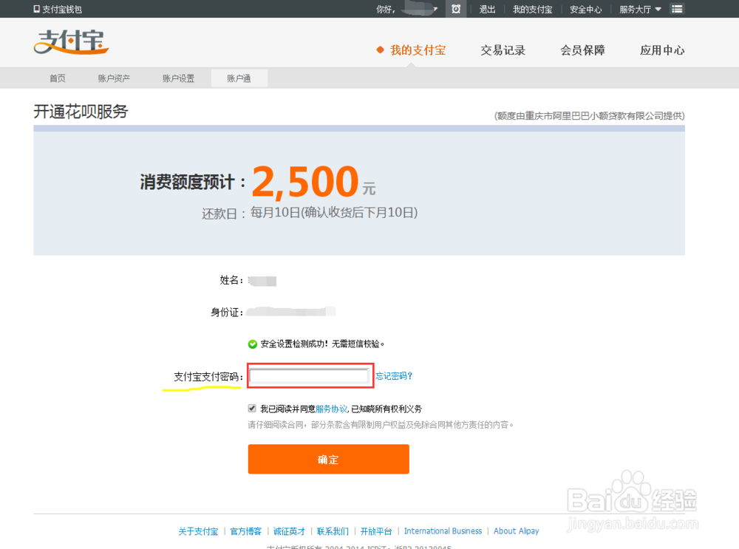The image size is (739, 549).
Task: Click the green success checkmark icon
Action: (x=254, y=342)
